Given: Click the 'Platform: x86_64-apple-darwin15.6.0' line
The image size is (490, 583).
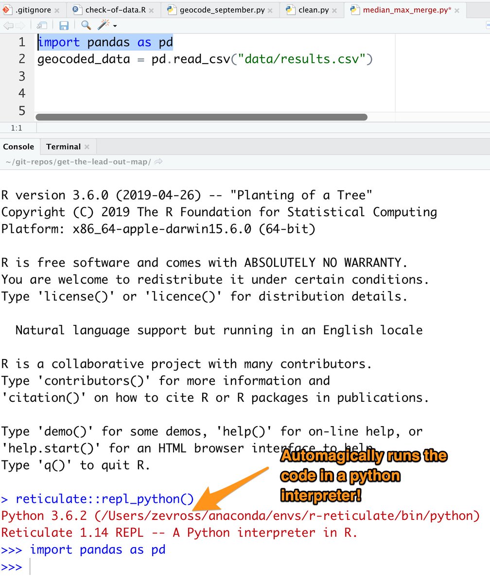Looking at the screenshot, I should click(x=158, y=229).
